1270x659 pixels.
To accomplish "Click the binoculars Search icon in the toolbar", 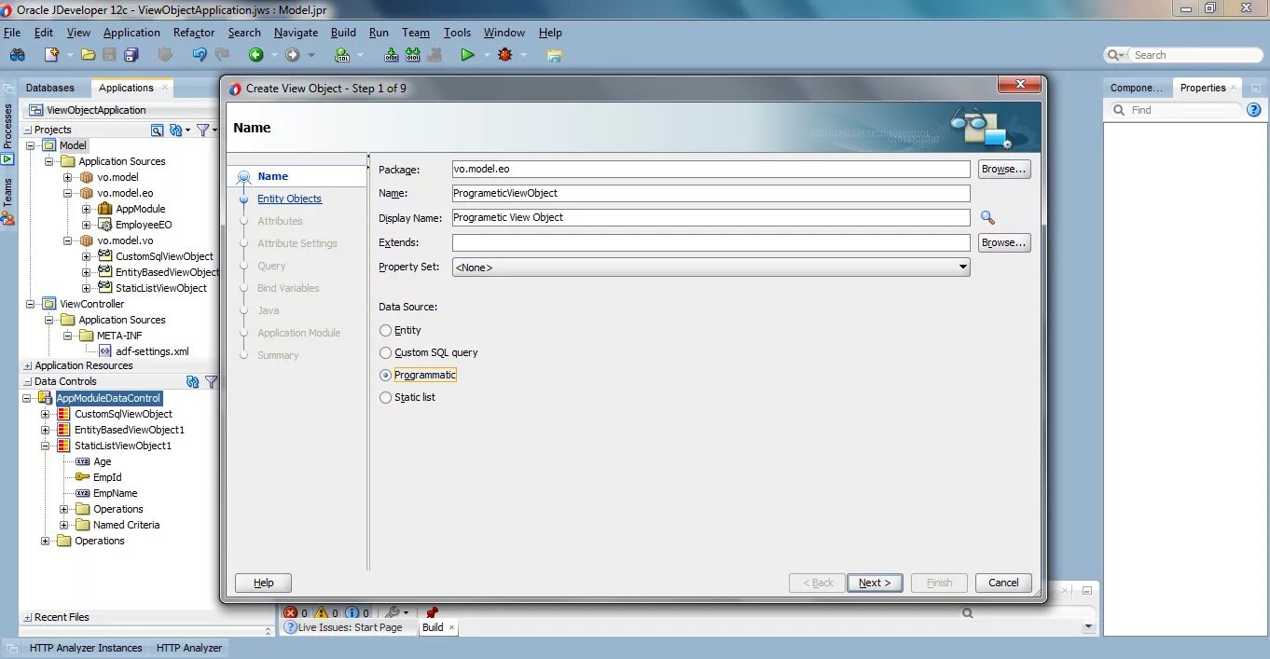I will 17,55.
